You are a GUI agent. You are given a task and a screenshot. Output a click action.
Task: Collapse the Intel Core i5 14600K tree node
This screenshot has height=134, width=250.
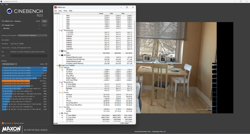[57, 65]
